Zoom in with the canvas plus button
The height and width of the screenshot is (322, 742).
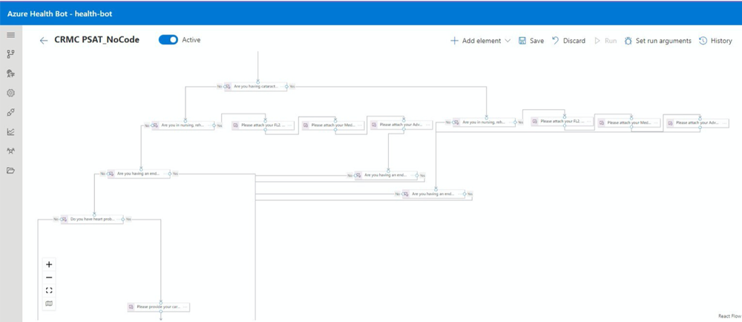(x=49, y=264)
